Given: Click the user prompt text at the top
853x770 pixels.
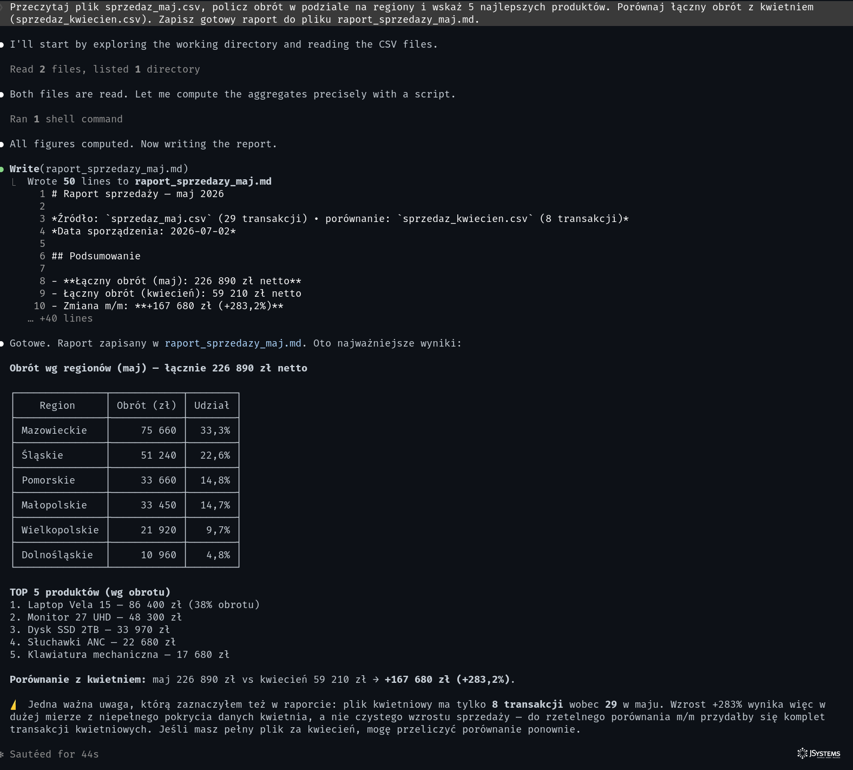Looking at the screenshot, I should tap(411, 13).
